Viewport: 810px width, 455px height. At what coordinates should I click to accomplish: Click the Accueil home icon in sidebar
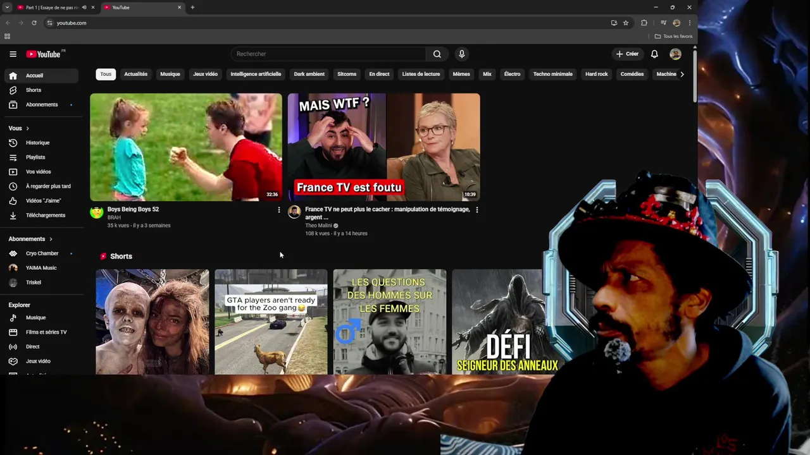click(x=13, y=76)
